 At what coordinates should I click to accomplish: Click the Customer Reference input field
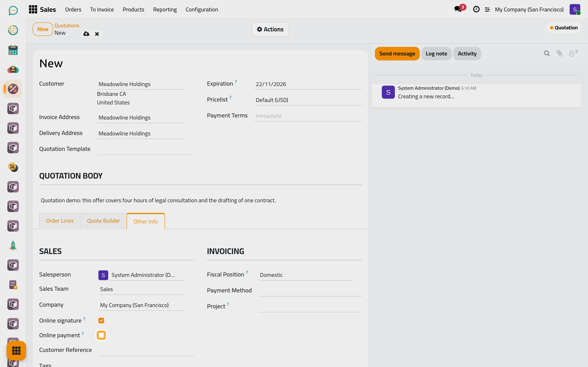(146, 350)
